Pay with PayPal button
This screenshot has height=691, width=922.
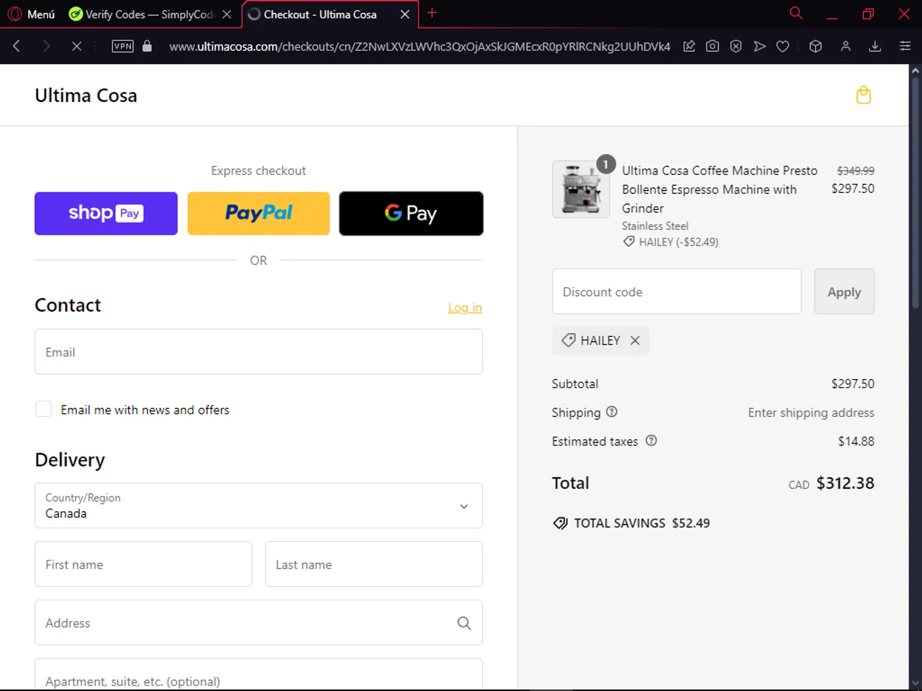coord(259,213)
